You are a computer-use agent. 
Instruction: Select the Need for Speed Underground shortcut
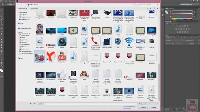[96, 15]
